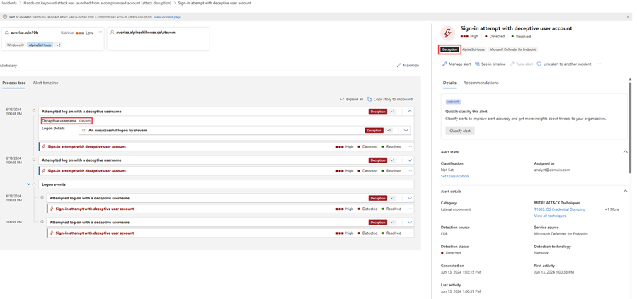Click the Maximize alert story icon
Screen dimensions: 637x299
[x=399, y=66]
